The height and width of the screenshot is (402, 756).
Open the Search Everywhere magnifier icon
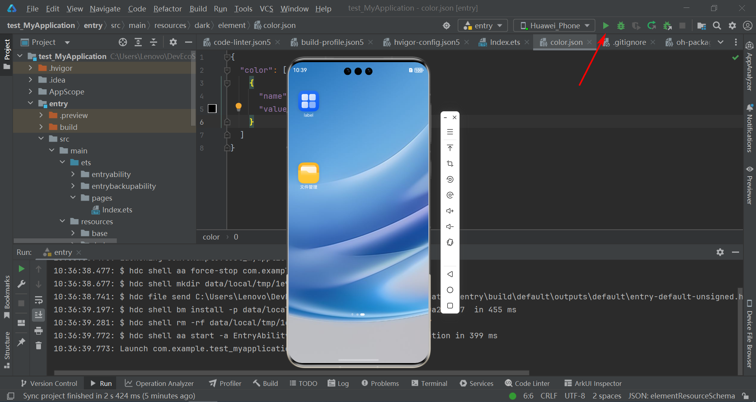(x=717, y=26)
